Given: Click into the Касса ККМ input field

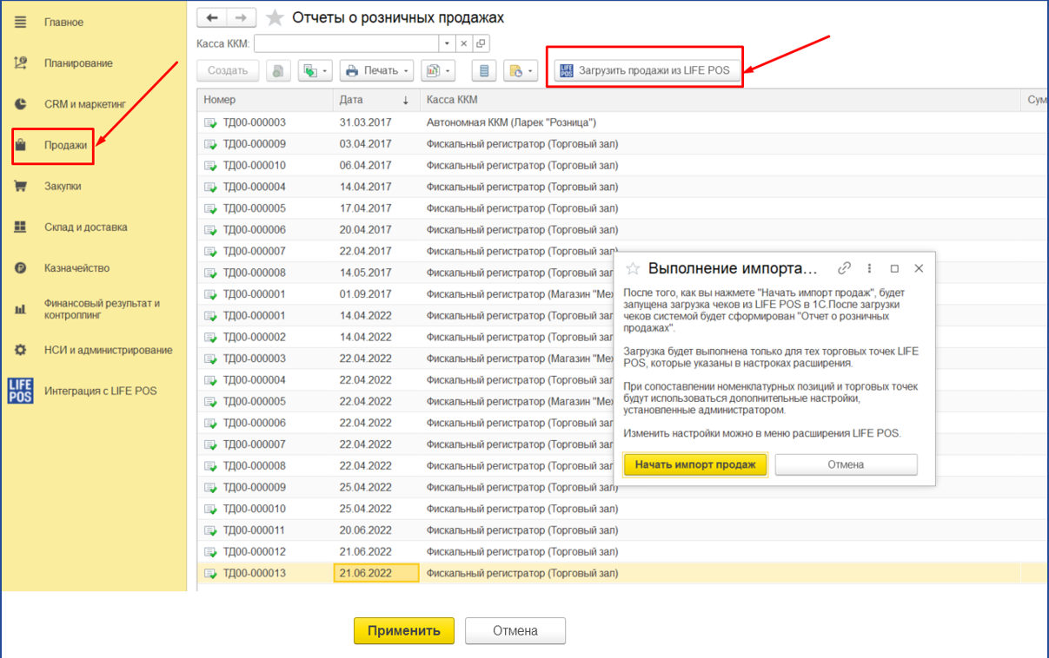Looking at the screenshot, I should tap(346, 43).
